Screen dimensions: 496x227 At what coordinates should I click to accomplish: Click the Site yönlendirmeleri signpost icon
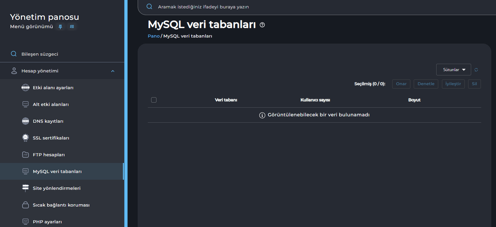click(26, 188)
